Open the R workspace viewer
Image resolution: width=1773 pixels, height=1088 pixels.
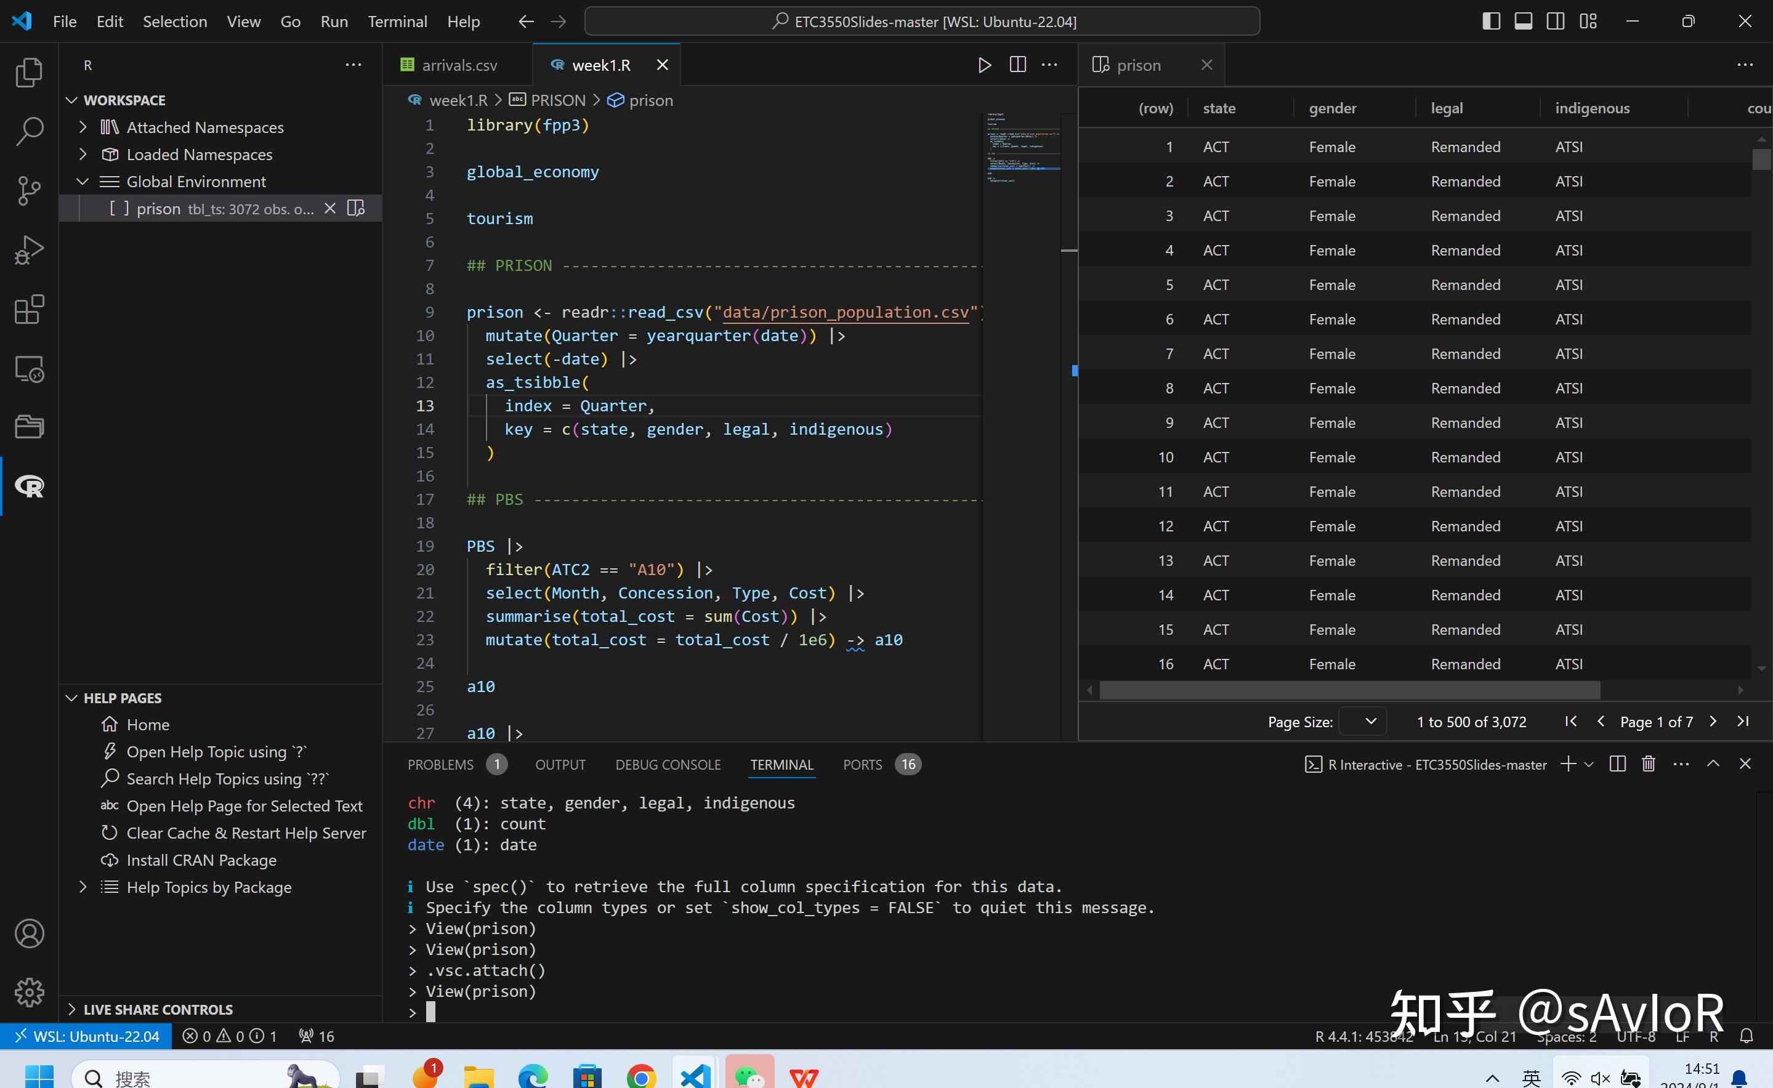(30, 486)
